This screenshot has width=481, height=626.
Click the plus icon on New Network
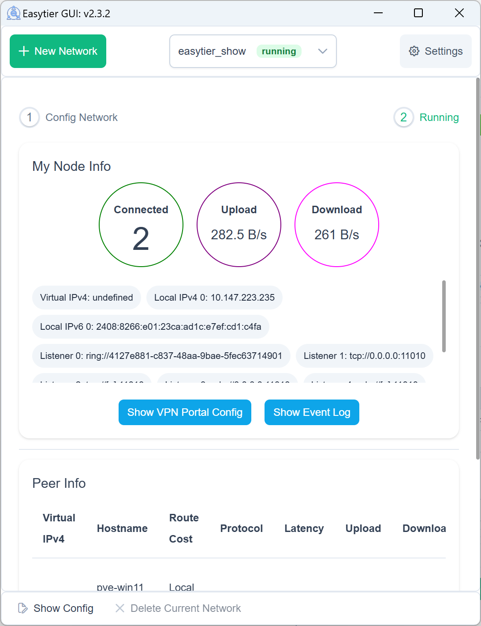(23, 51)
